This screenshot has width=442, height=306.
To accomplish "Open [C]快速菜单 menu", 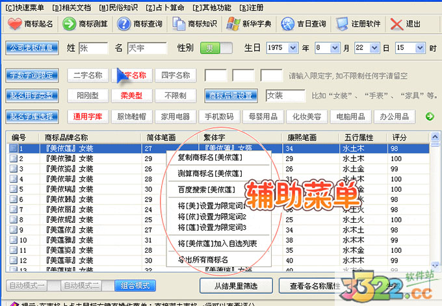I will 25,8.
